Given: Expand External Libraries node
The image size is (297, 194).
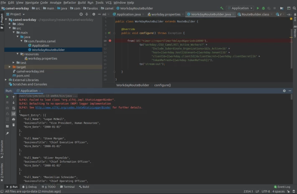Looking at the screenshot, I should [6, 80].
